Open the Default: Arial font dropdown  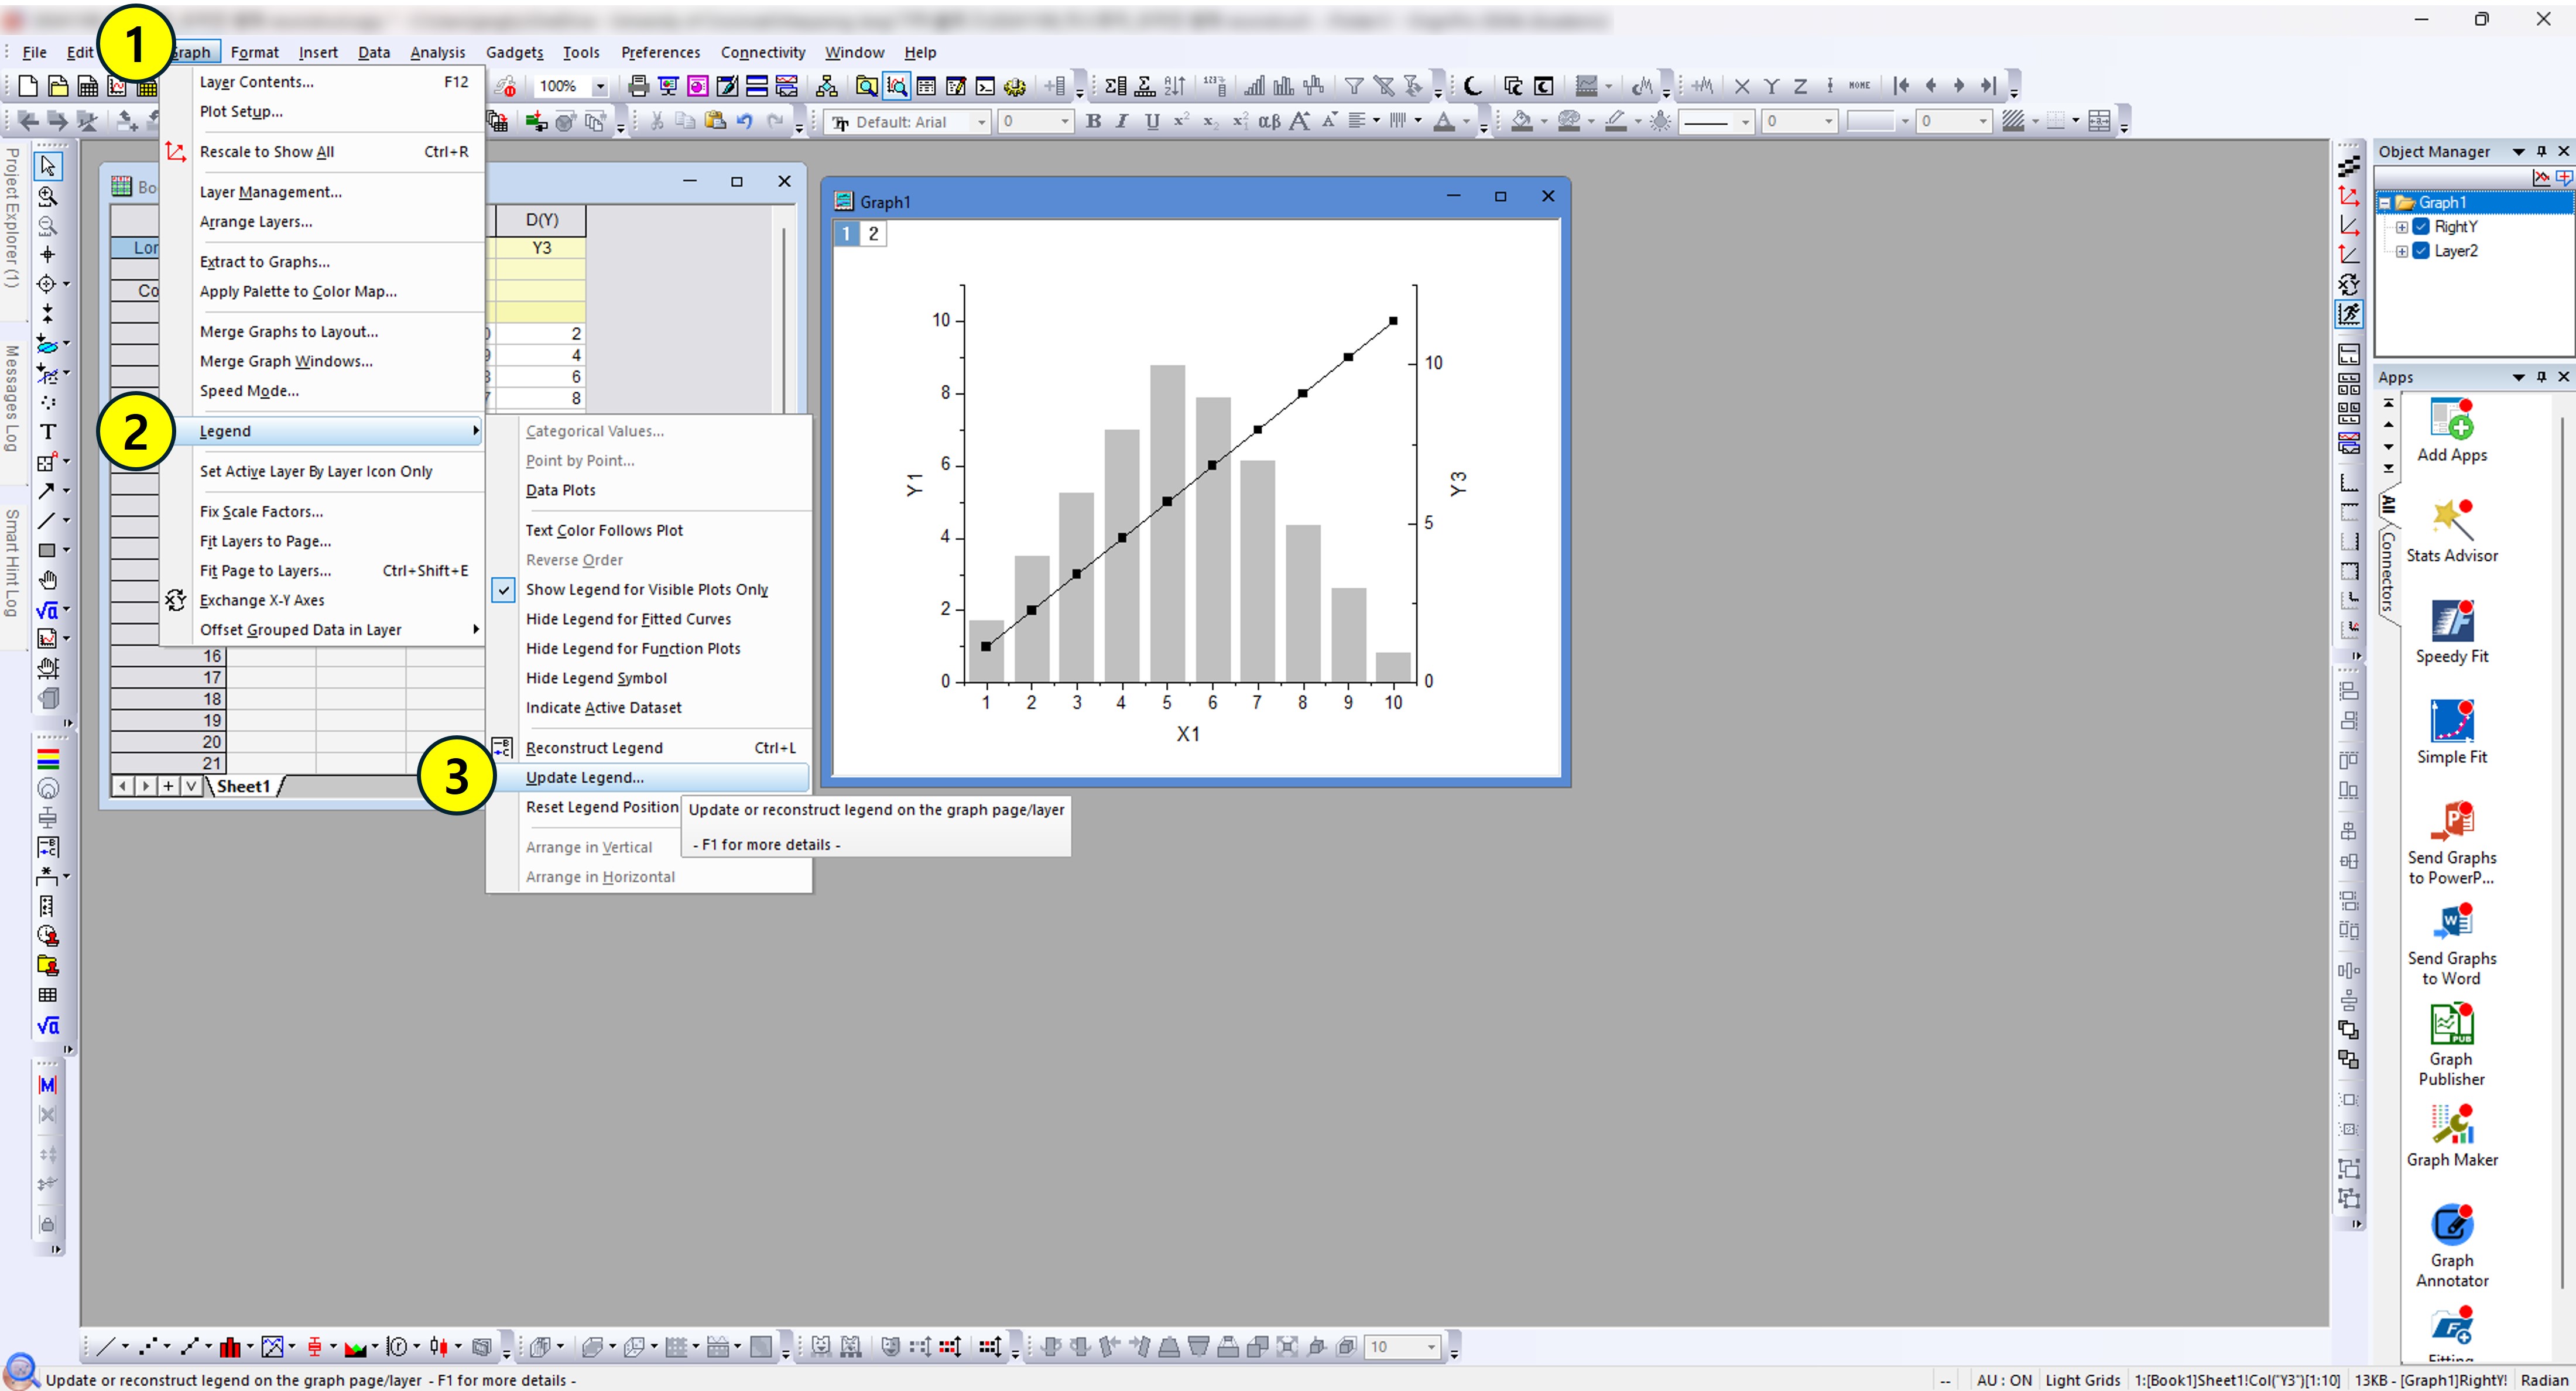point(981,122)
